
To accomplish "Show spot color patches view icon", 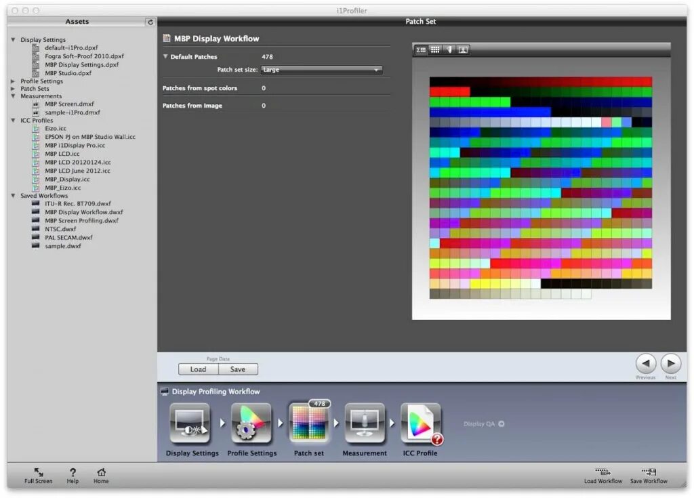I will pos(449,49).
